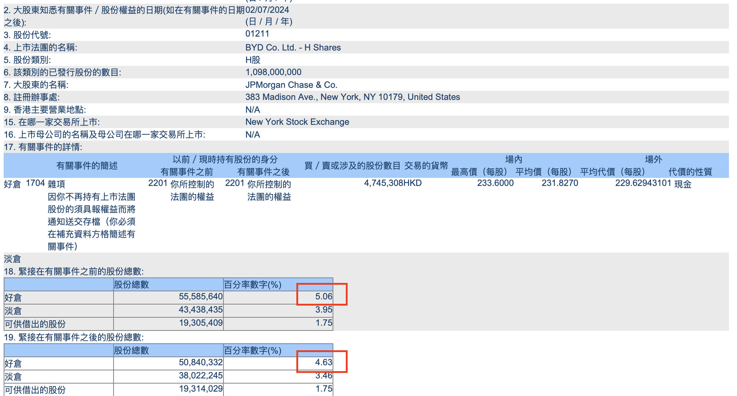Click the 383 Madison Ave. registered address
The width and height of the screenshot is (737, 396).
click(x=352, y=97)
